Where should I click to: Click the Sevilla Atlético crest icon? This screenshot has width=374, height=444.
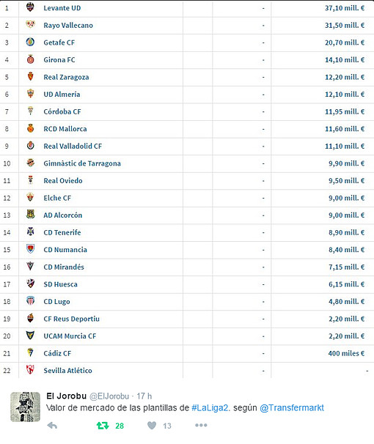pyautogui.click(x=30, y=369)
